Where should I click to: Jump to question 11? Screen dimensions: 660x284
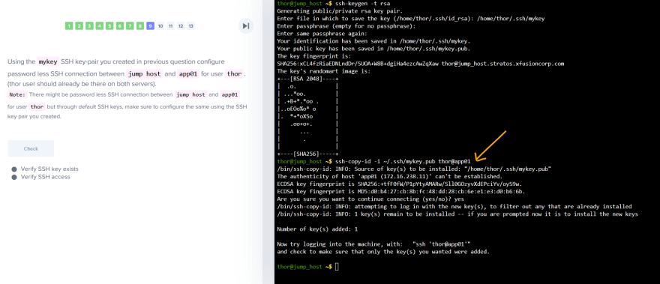click(x=170, y=26)
